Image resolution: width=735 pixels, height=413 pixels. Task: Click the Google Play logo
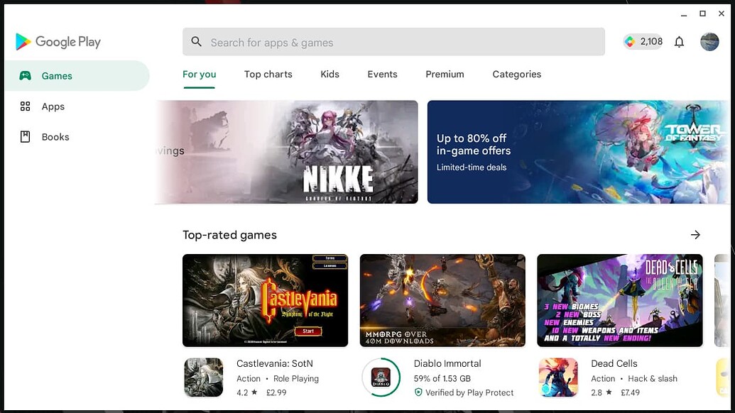coord(58,42)
